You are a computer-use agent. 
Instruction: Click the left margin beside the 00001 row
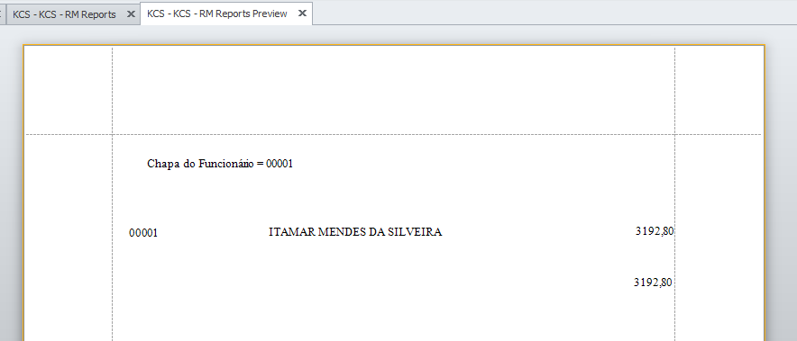click(69, 233)
